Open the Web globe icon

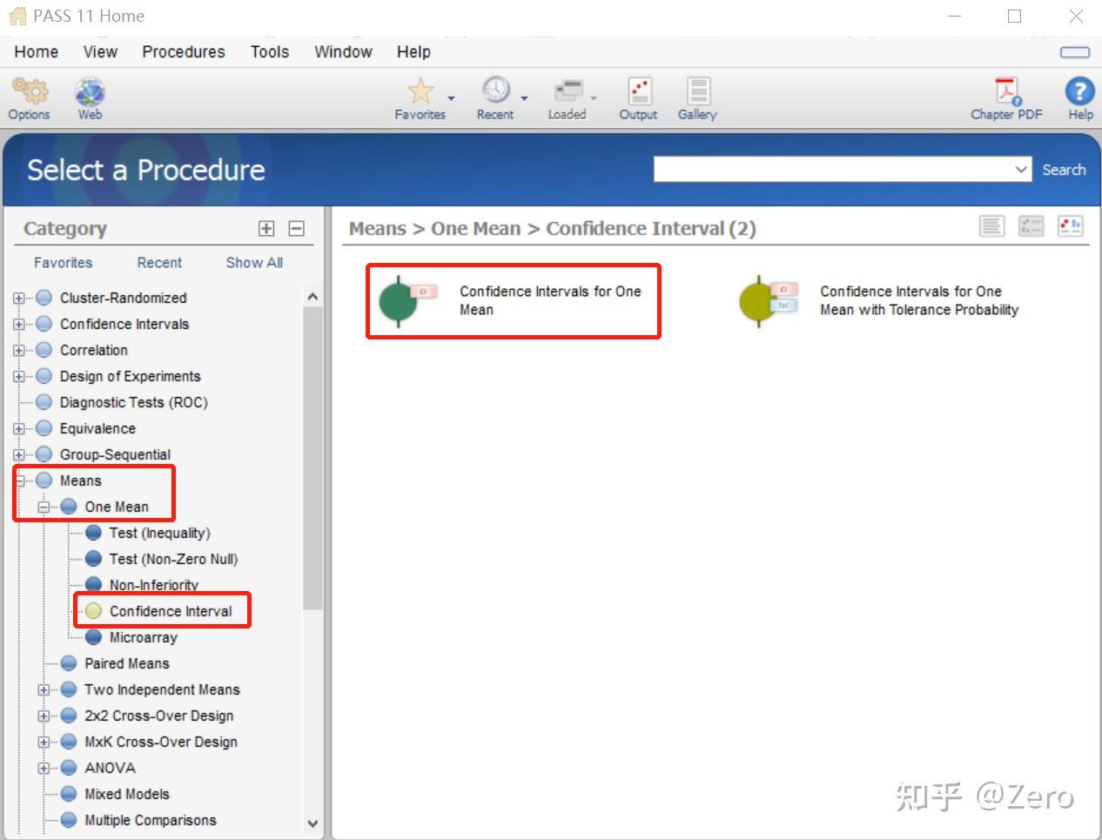tap(90, 91)
